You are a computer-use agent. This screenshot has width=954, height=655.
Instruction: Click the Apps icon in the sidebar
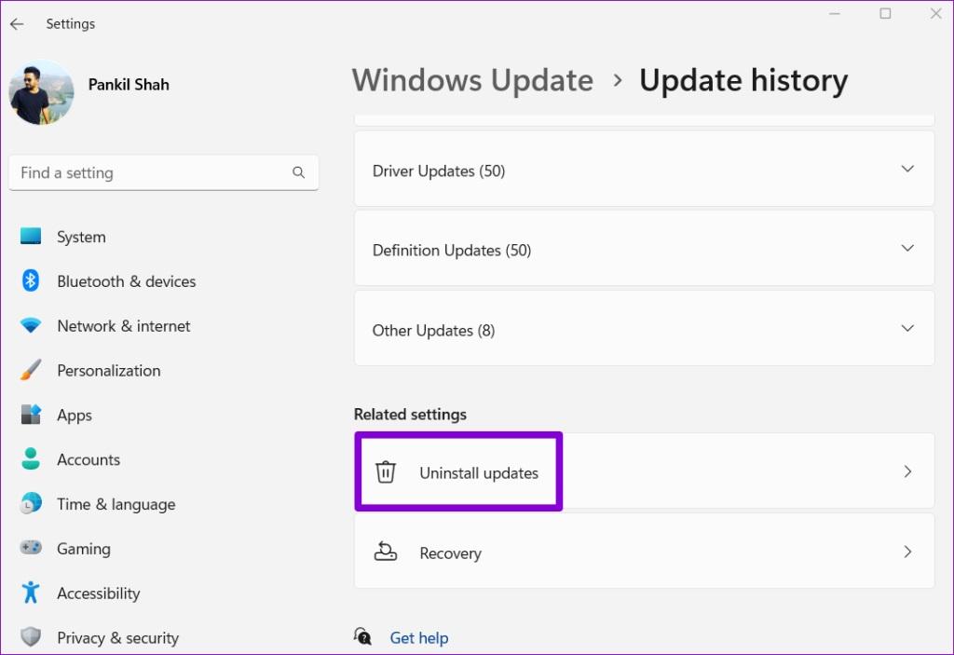31,414
